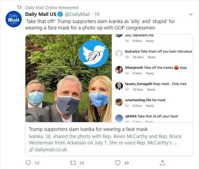Click the blue bird logo in photo
199x169 pixels.
tap(94, 54)
